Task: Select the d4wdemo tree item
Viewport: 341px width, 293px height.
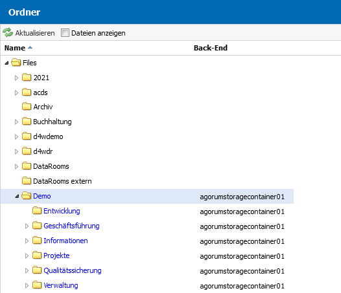Action: pyautogui.click(x=48, y=136)
